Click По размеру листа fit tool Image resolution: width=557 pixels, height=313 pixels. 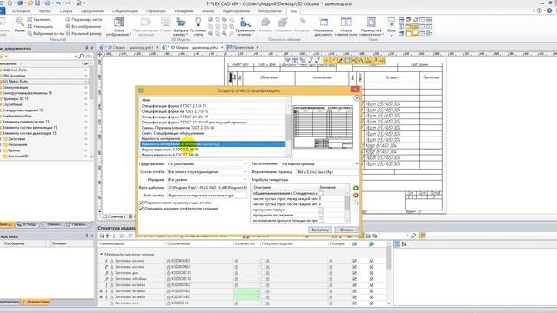84,20
